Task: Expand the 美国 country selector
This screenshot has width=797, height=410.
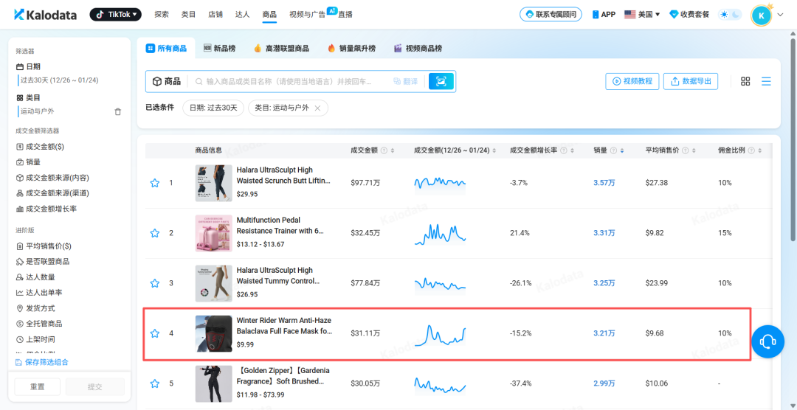Action: pyautogui.click(x=642, y=14)
